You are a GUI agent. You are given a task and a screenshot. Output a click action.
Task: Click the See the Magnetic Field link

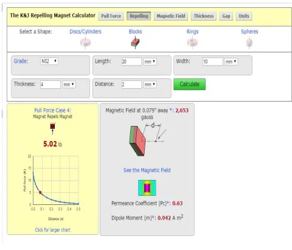[x=147, y=170]
